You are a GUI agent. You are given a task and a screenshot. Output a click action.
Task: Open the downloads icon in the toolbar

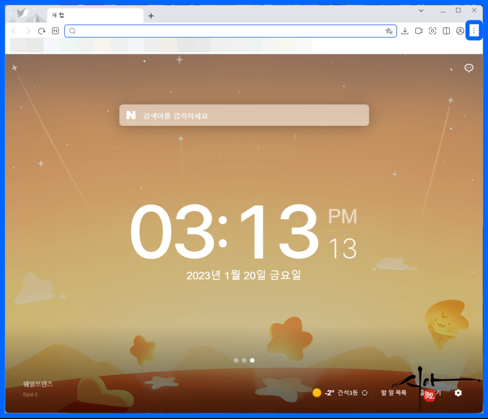click(405, 31)
